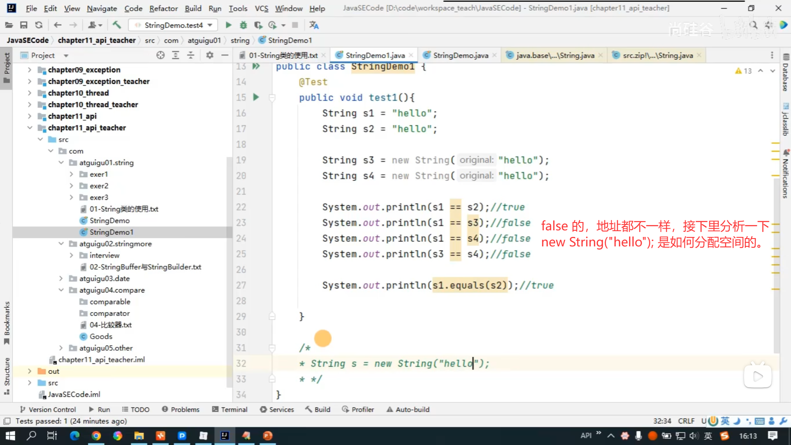This screenshot has width=791, height=445.
Task: Open Terminal tool window button
Action: click(x=229, y=409)
